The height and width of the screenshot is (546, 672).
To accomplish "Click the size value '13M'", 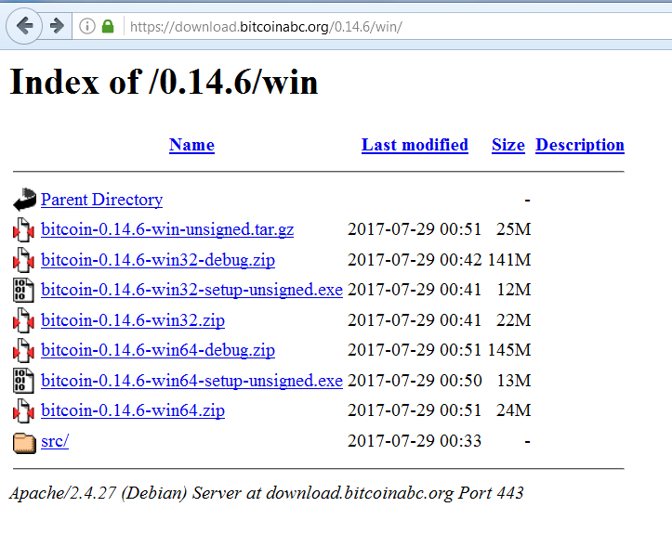I will click(513, 381).
